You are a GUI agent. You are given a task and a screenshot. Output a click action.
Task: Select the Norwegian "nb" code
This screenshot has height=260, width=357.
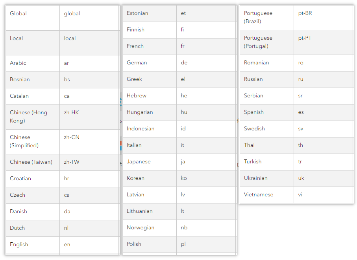click(x=184, y=228)
